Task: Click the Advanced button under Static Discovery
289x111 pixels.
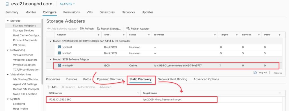Action: click(106, 87)
